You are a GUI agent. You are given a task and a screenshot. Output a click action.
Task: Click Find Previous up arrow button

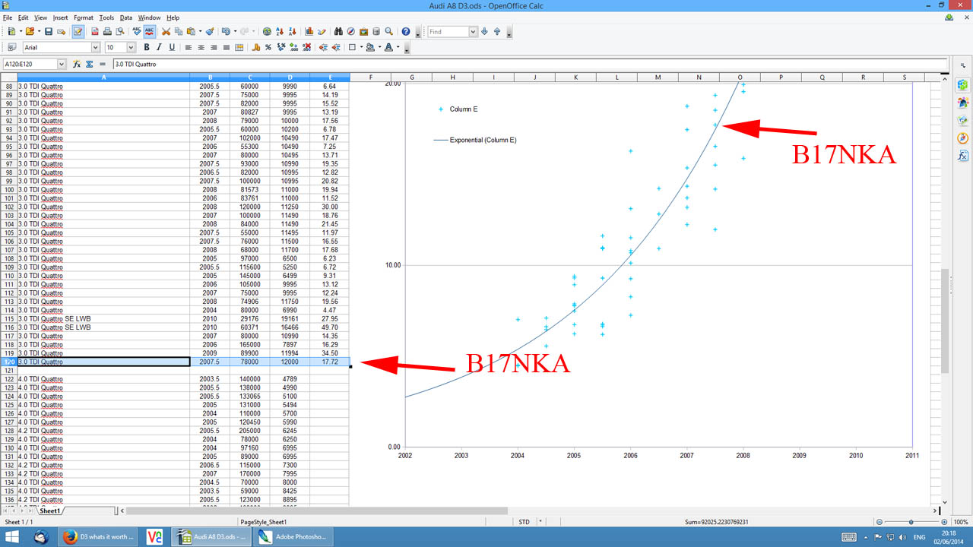[x=497, y=32]
